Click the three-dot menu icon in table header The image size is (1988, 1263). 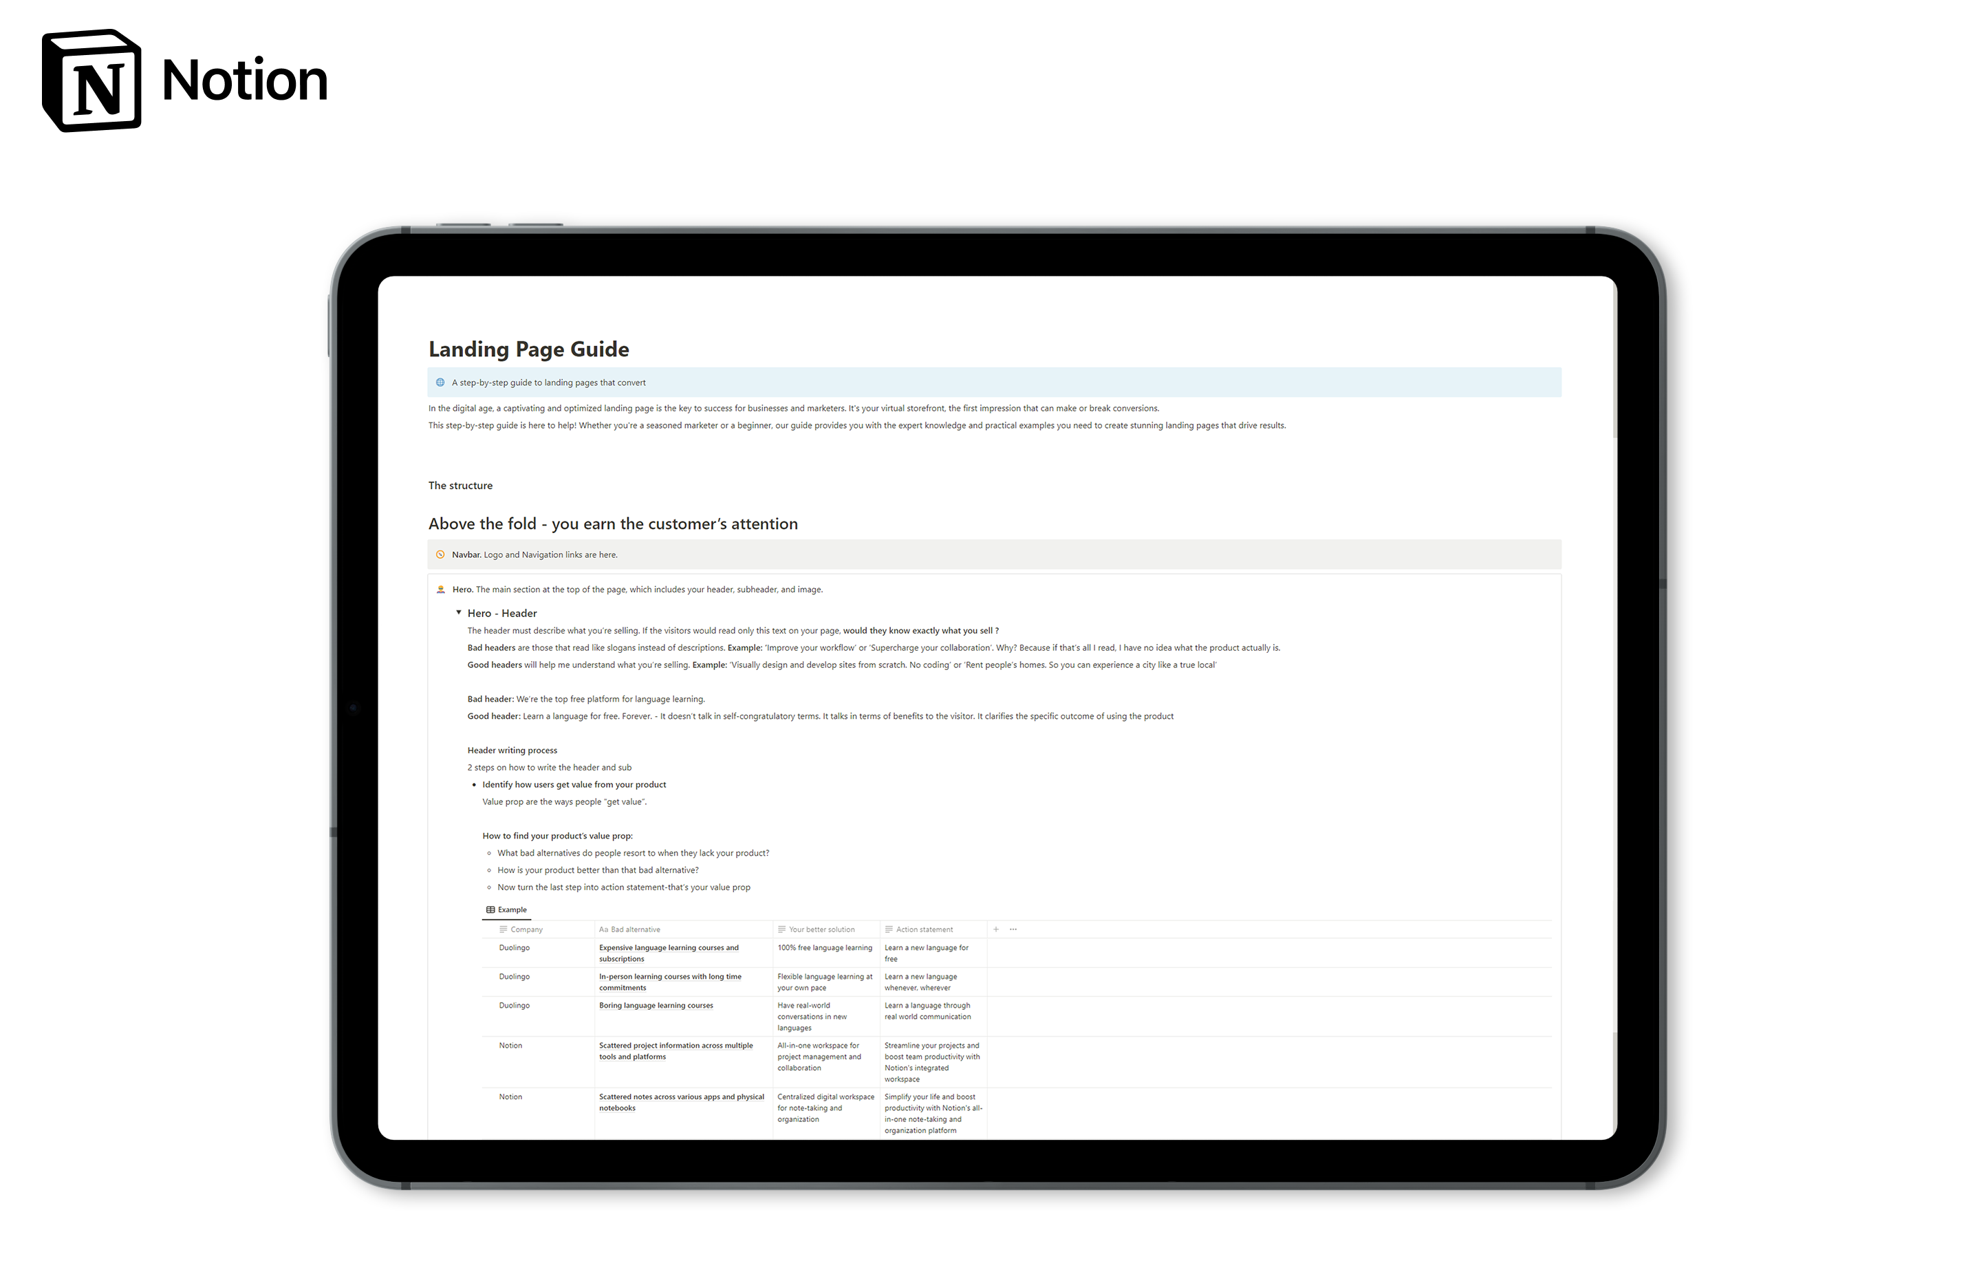click(1013, 929)
